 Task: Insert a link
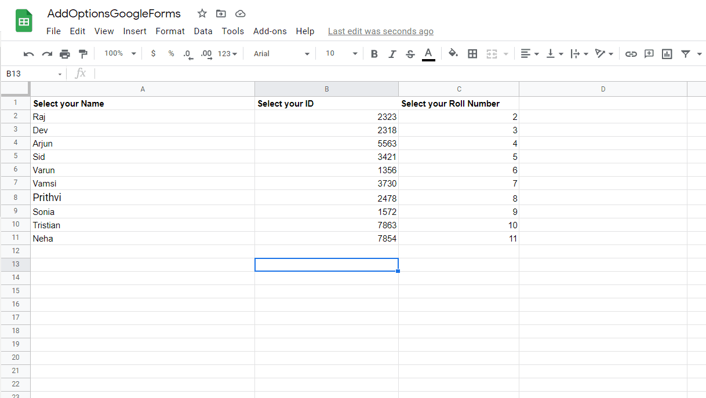pos(631,54)
